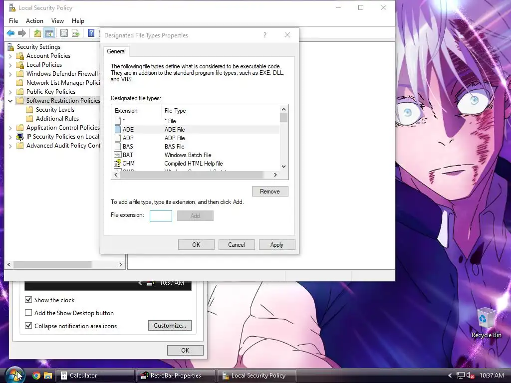Screen dimensions: 511x383
Task: Open the Help menu
Action: 78,21
